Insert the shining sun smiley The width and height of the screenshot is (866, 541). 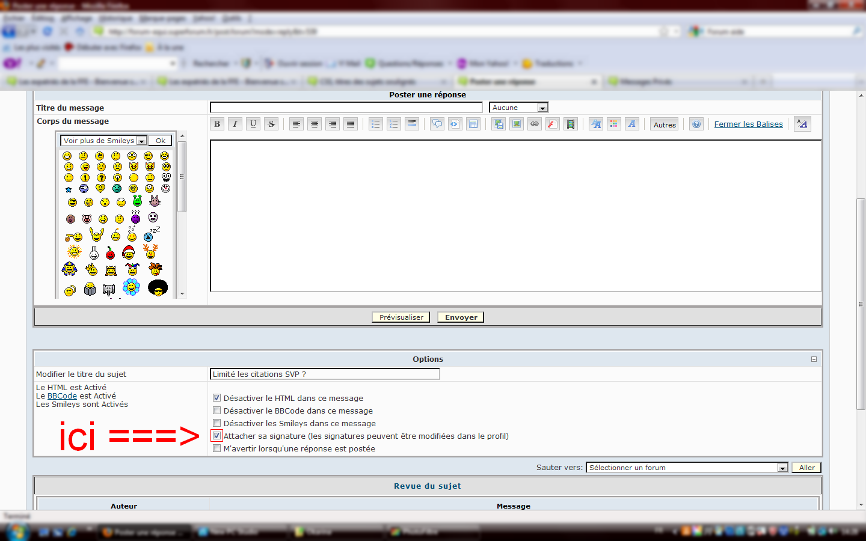click(x=74, y=251)
